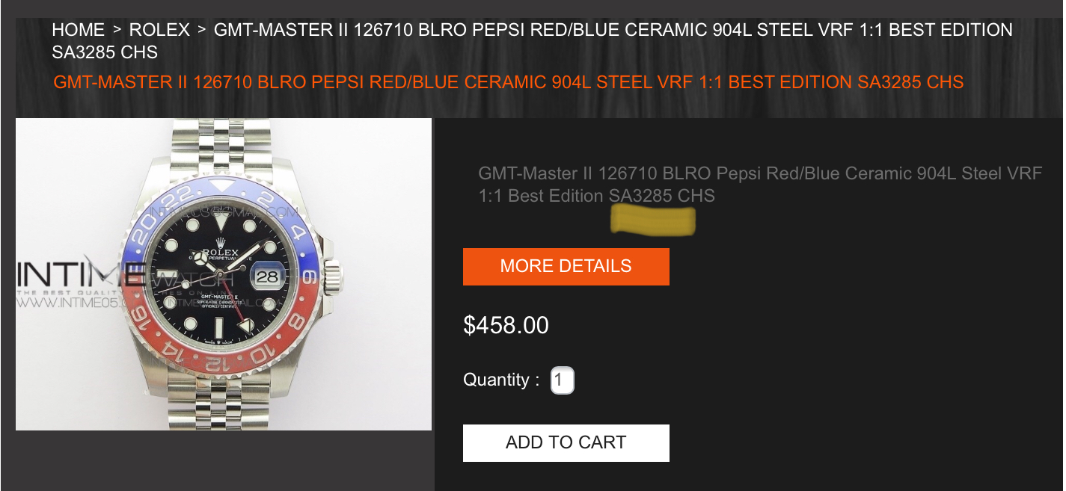Image resolution: width=1066 pixels, height=491 pixels.
Task: Open the ROLEX category breadcrumb
Action: pyautogui.click(x=159, y=30)
